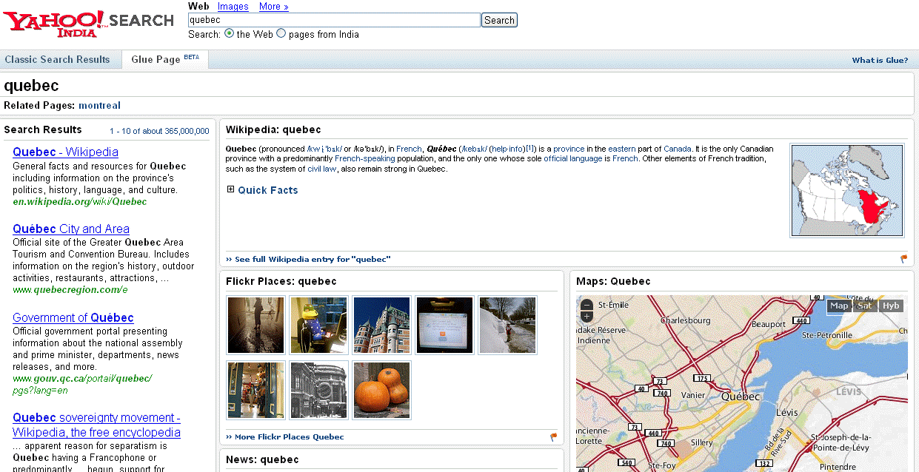
Task: Click the Canada map image highlighting Quebec
Action: pos(847,191)
